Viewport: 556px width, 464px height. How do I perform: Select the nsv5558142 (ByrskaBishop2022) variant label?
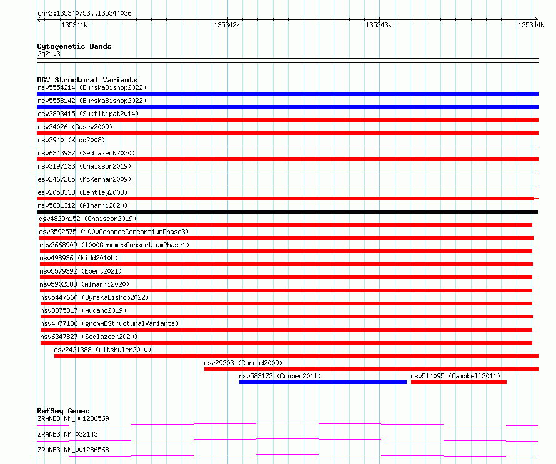(92, 101)
